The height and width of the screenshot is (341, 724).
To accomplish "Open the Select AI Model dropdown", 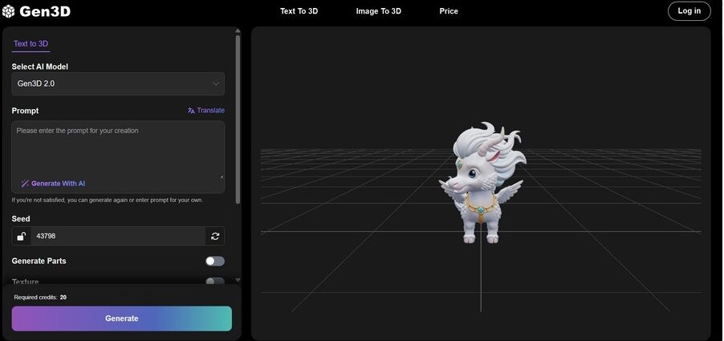I will (118, 83).
